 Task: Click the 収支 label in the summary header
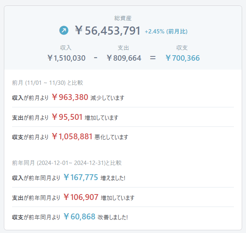(x=182, y=48)
